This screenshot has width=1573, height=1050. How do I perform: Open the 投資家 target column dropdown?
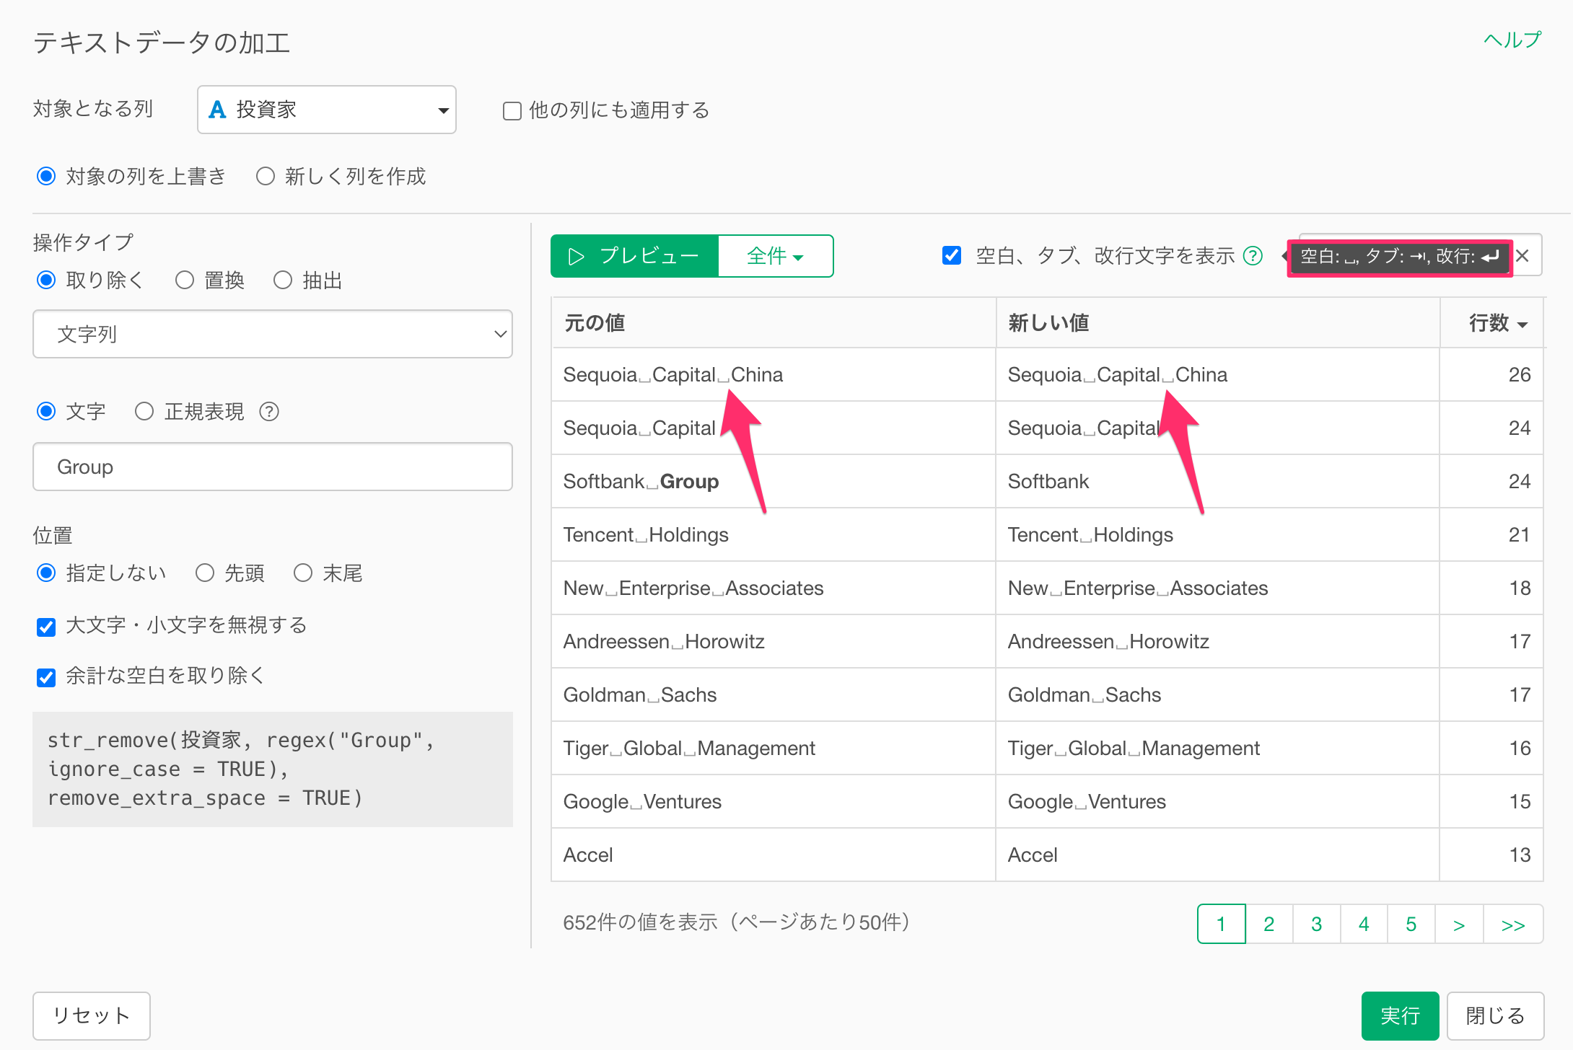[327, 110]
